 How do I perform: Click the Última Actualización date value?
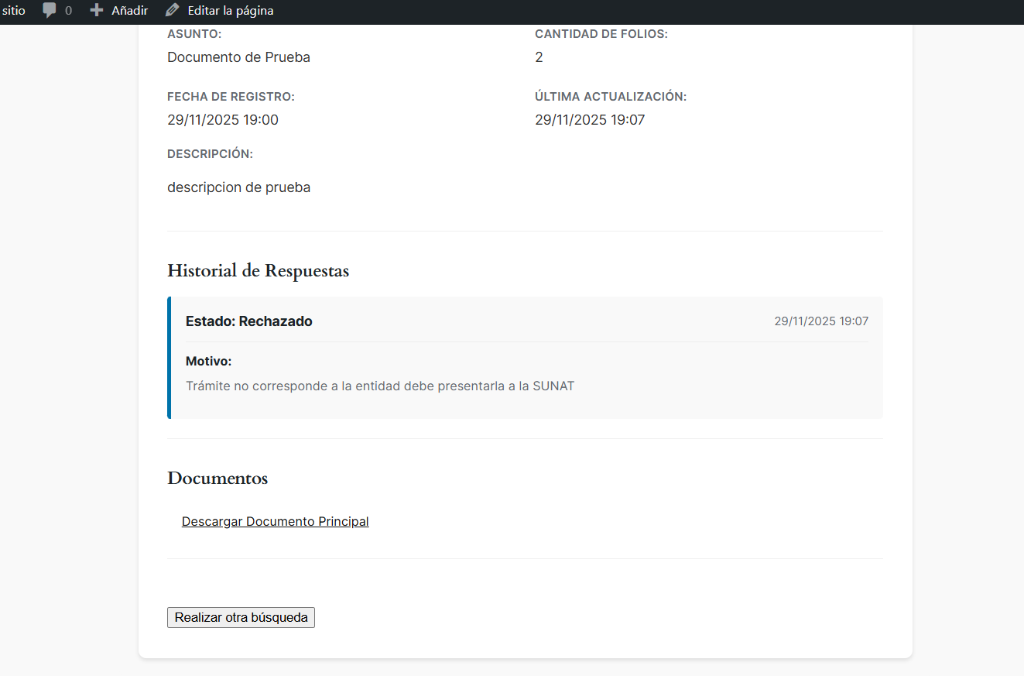tap(590, 120)
